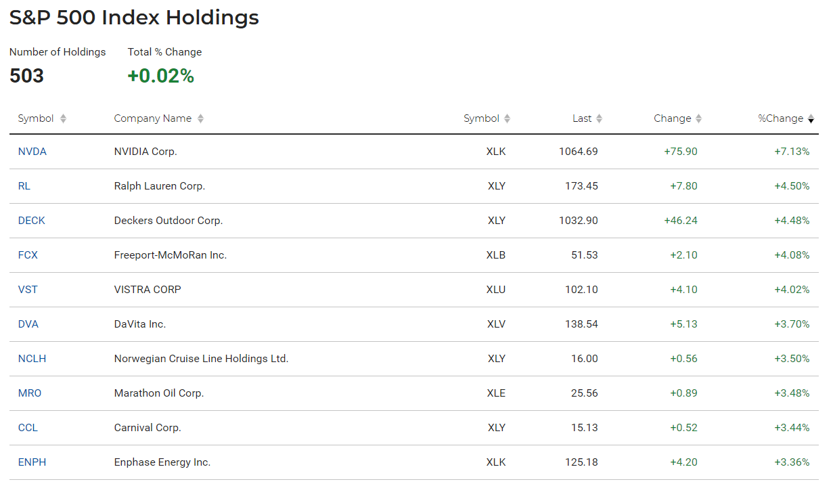Click XLU sector symbol cell
The width and height of the screenshot is (833, 486).
[x=496, y=290]
